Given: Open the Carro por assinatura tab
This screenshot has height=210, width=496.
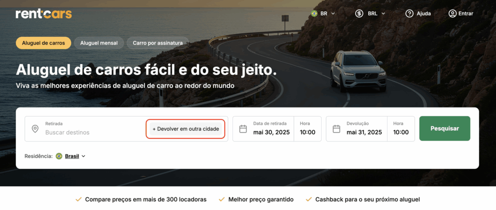Looking at the screenshot, I should [x=158, y=43].
